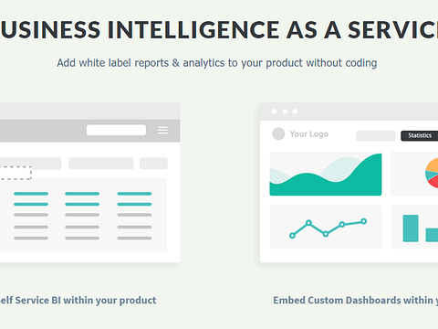Screen dimensions: 438x329
Task: Click the Your Logo text
Action: click(309, 134)
